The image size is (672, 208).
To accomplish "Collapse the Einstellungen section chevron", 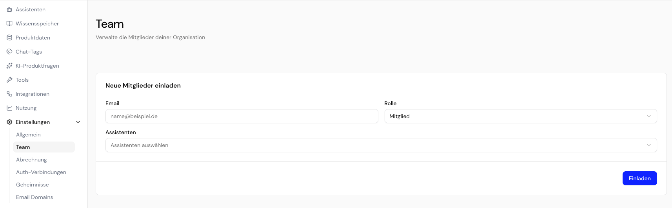I will [x=78, y=122].
